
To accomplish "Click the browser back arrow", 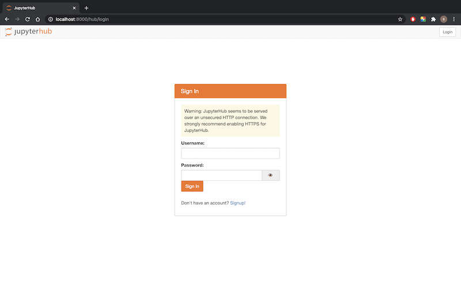I will [7, 19].
